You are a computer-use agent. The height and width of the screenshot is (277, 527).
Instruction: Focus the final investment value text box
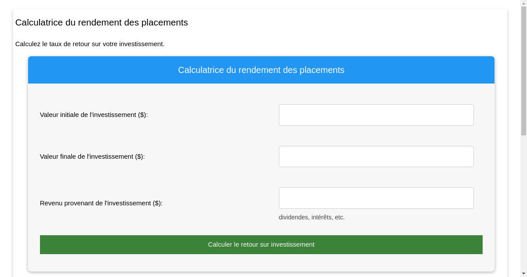[x=376, y=156]
